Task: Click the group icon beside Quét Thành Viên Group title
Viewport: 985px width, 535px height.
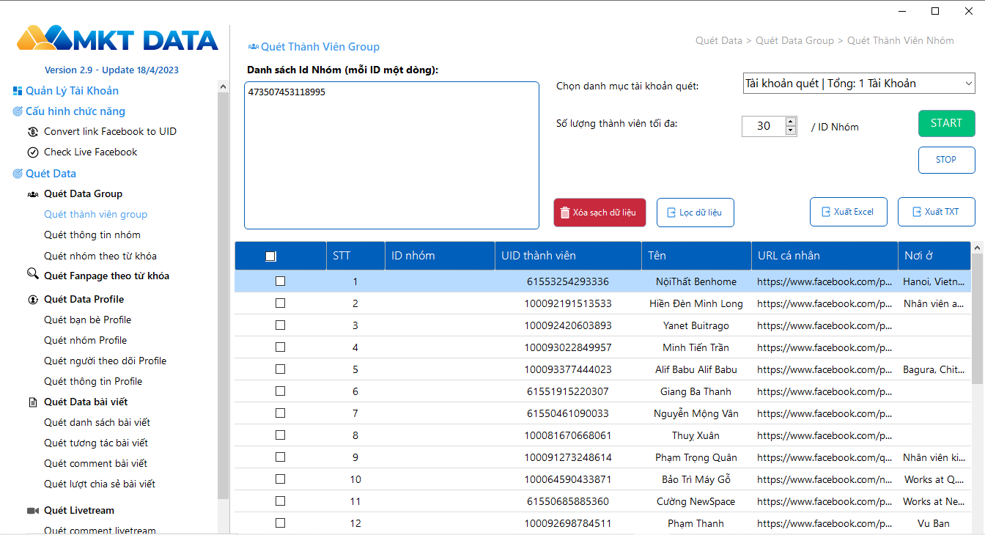Action: [x=254, y=47]
